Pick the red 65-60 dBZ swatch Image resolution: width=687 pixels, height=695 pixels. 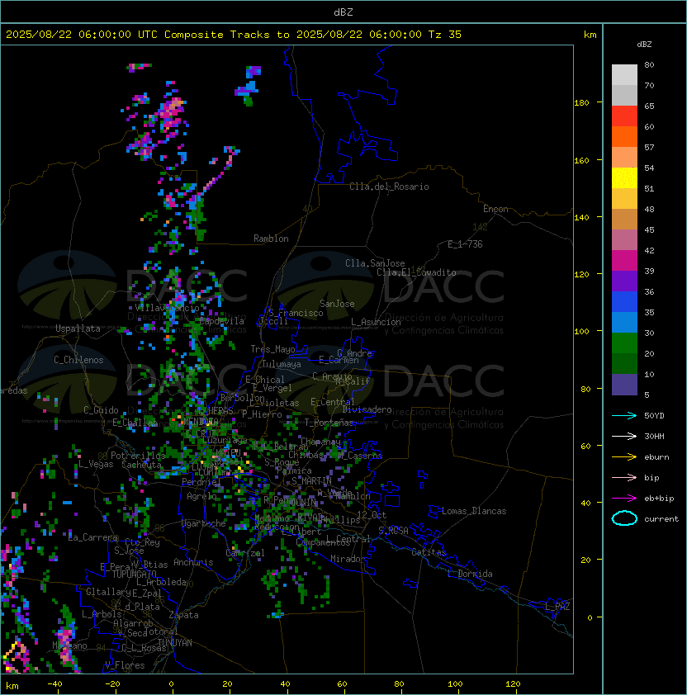tap(624, 116)
